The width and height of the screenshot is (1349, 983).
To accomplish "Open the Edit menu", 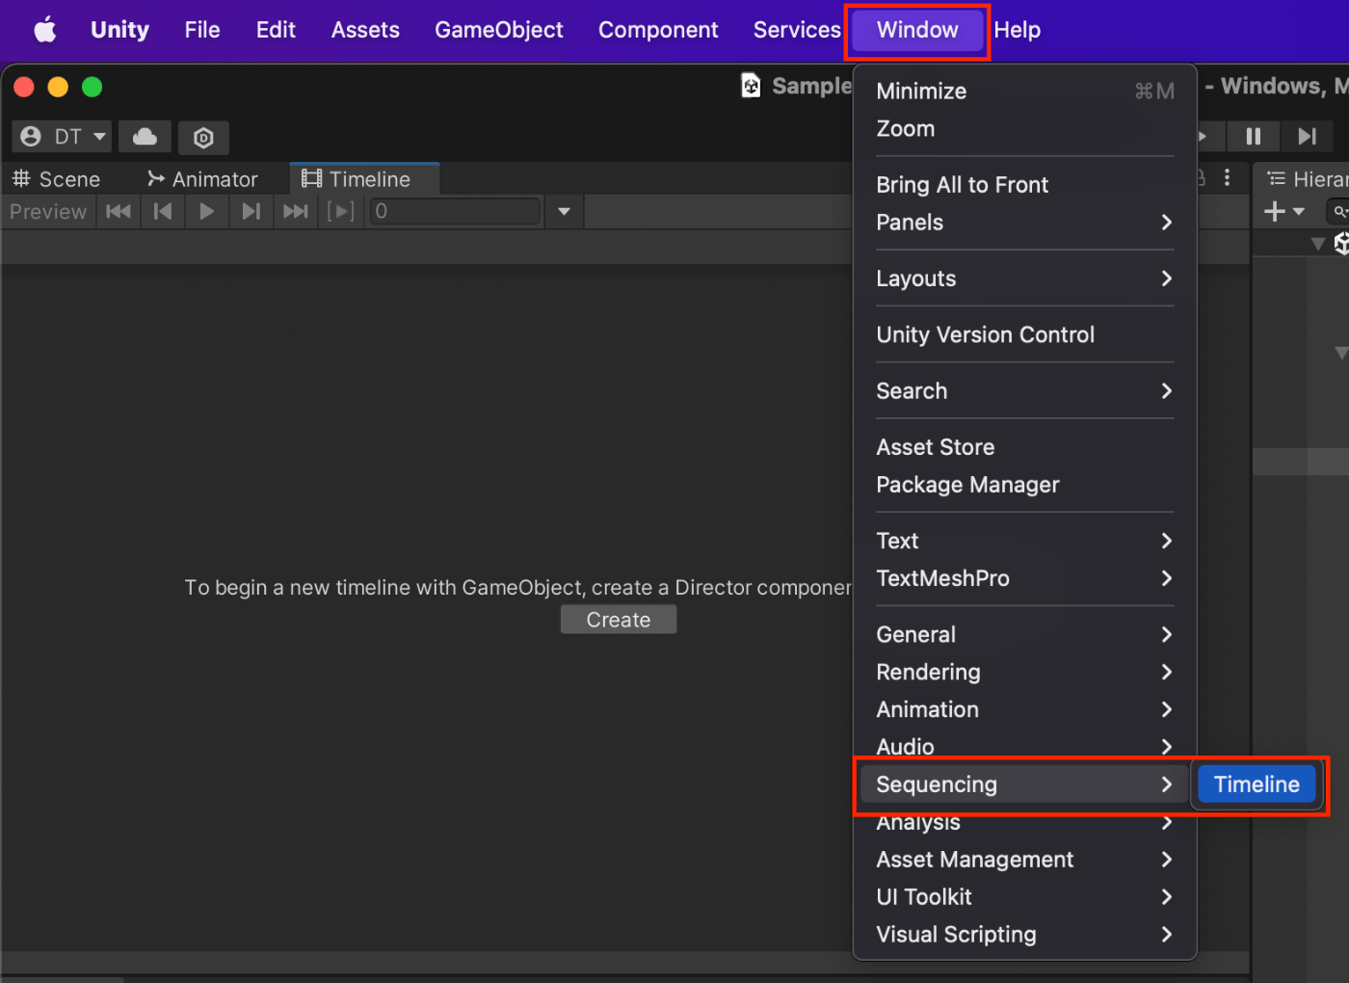I will click(x=276, y=30).
